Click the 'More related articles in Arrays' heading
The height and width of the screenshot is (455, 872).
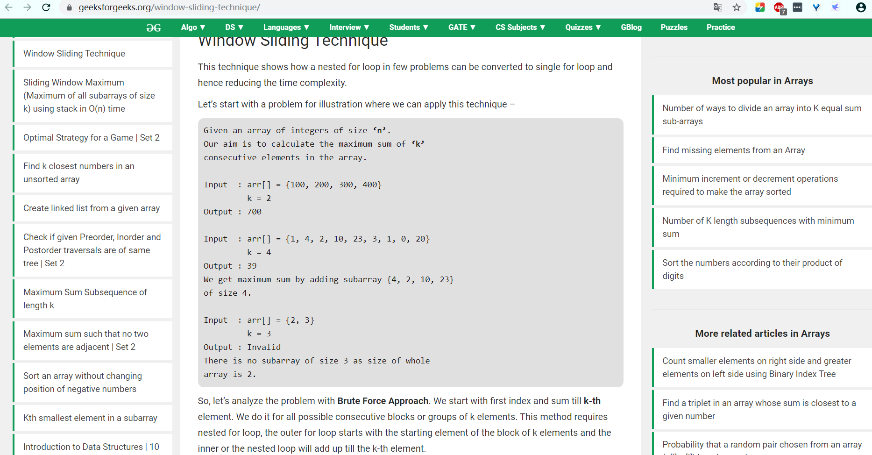click(762, 334)
